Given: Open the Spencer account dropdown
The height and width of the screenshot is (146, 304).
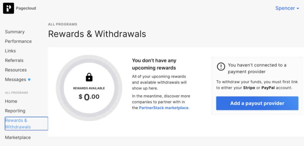Looking at the screenshot, I should [x=287, y=8].
